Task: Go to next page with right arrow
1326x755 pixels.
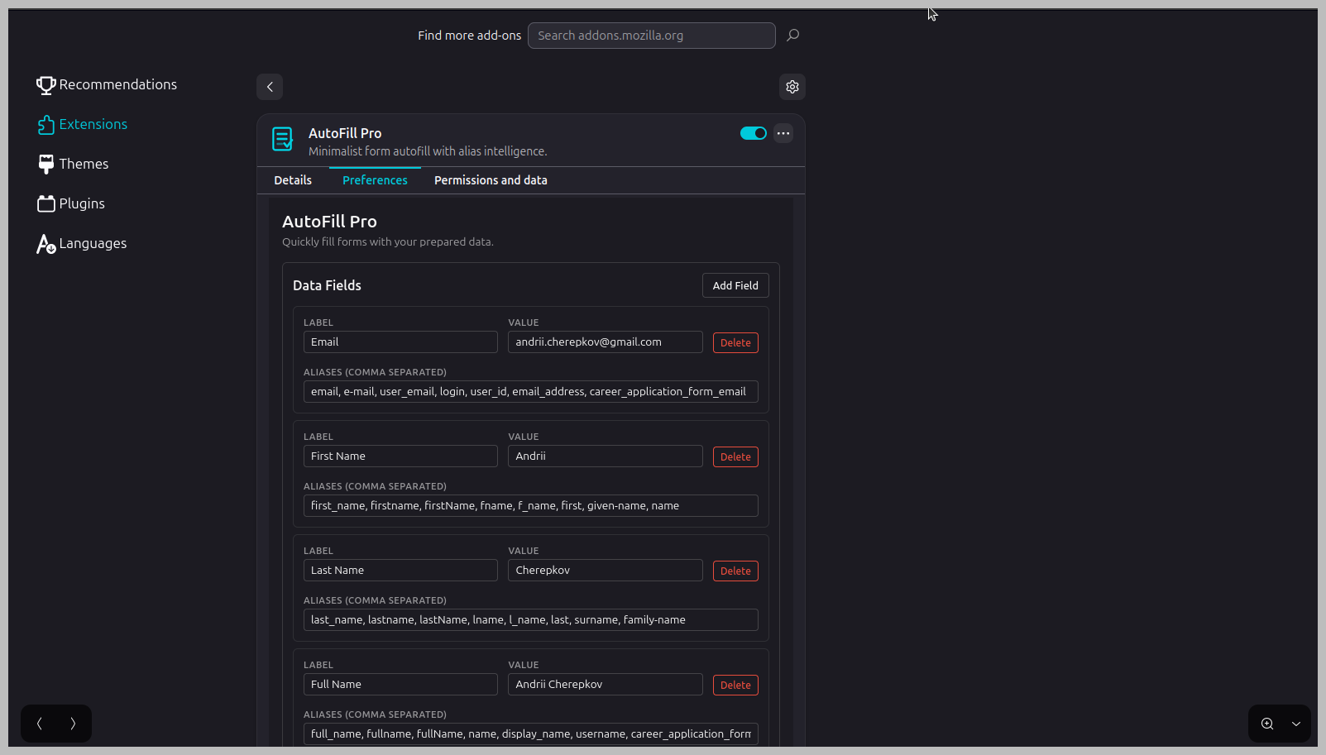Action: (x=73, y=724)
